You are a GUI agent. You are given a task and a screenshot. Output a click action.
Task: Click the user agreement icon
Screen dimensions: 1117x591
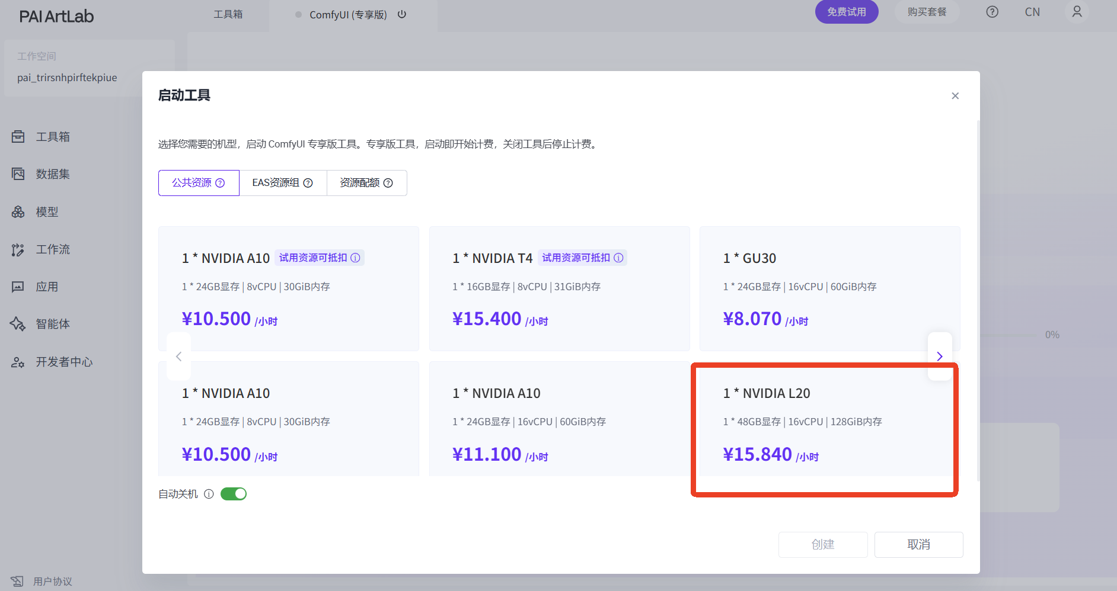coord(17,582)
